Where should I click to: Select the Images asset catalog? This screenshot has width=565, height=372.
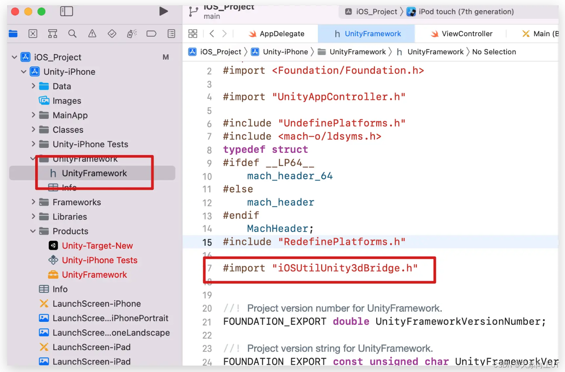[x=60, y=101]
